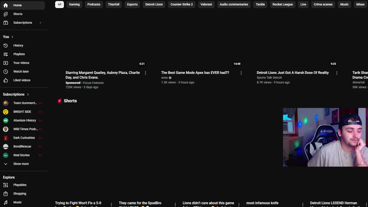Click the 9:35 duration video thumbnail
Image resolution: width=368 pixels, height=207 pixels.
click(x=297, y=40)
